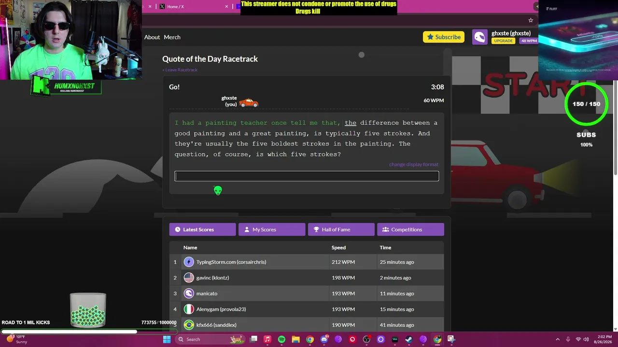Open TypingStorm.com (corsairchris) profile
Screen dimensions: 618x347
231,262
